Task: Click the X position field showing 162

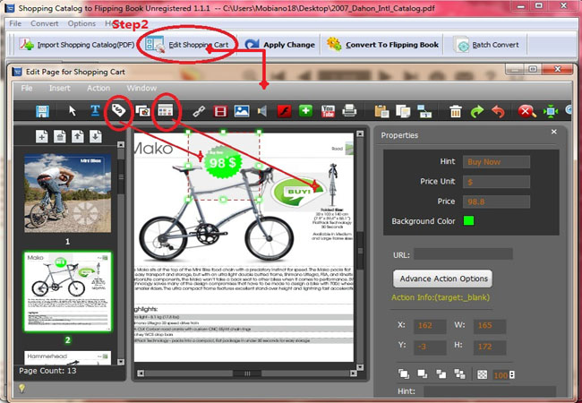Action: (x=430, y=326)
